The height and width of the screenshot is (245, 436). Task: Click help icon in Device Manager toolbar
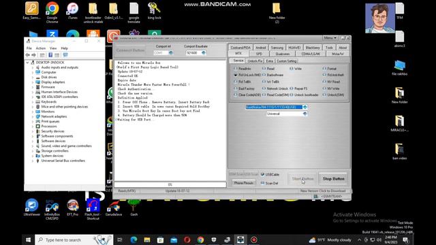50,55
